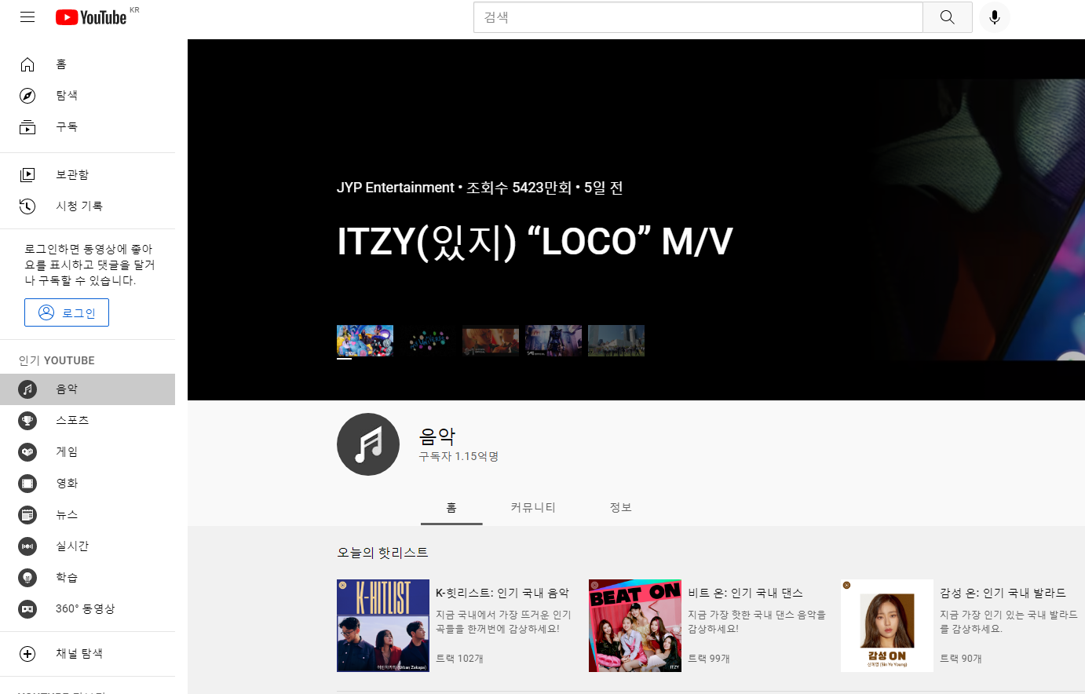Start voice search with microphone
The image size is (1085, 694).
(995, 17)
